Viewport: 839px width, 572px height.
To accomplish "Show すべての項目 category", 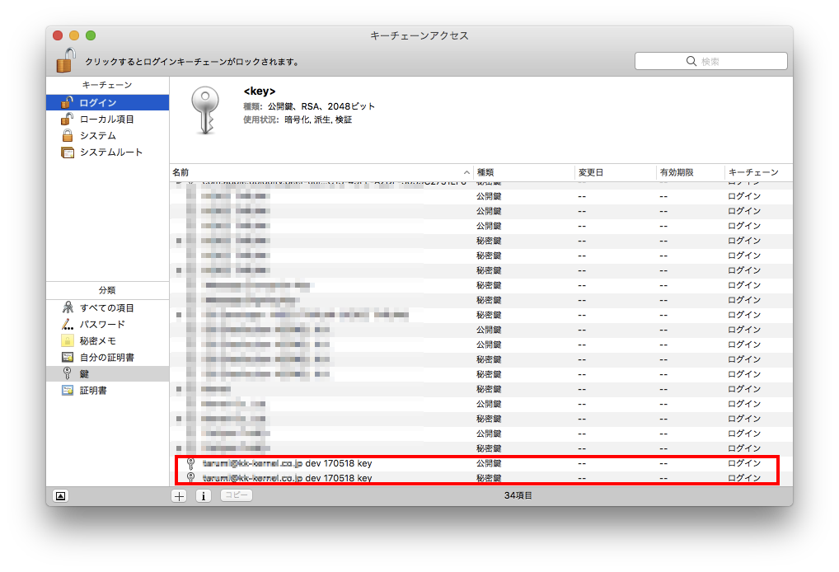I will click(106, 308).
